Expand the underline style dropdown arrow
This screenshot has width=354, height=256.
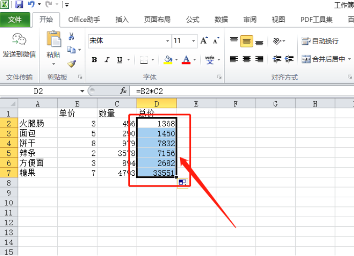point(128,60)
